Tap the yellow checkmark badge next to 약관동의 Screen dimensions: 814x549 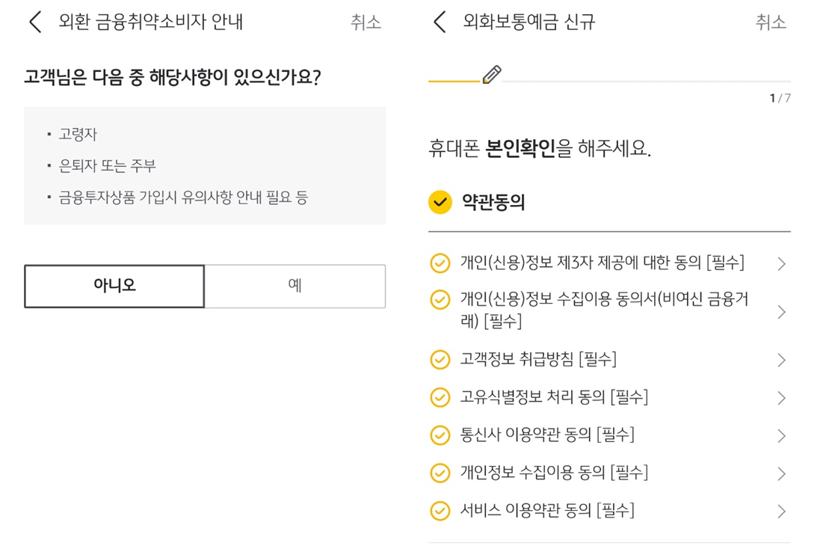click(x=440, y=201)
